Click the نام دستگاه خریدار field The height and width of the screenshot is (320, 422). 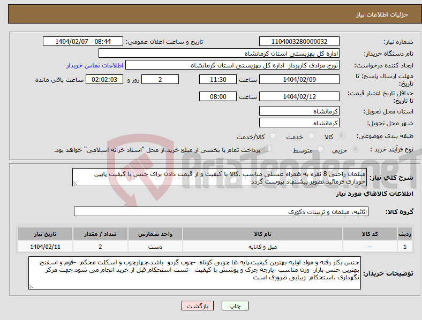[x=219, y=53]
